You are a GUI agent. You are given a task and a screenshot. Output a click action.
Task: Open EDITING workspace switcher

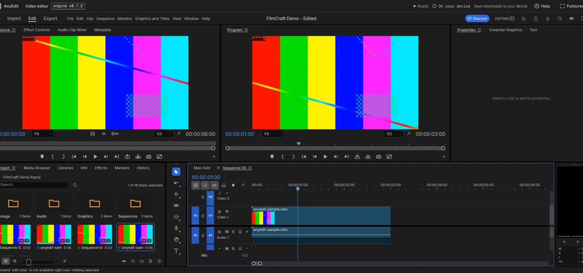[x=505, y=18]
